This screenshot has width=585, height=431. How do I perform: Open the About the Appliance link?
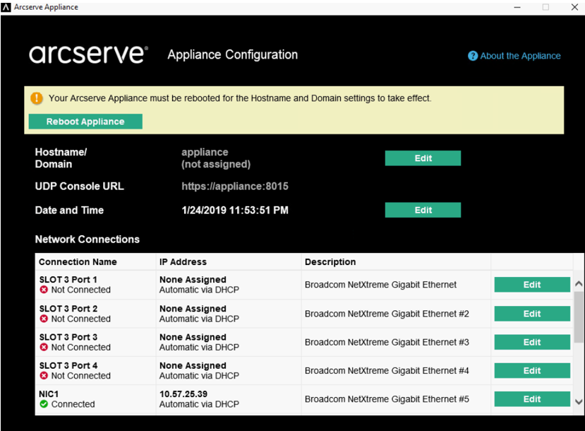[x=520, y=56]
